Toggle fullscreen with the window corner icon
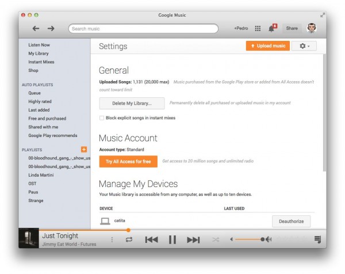 323,15
